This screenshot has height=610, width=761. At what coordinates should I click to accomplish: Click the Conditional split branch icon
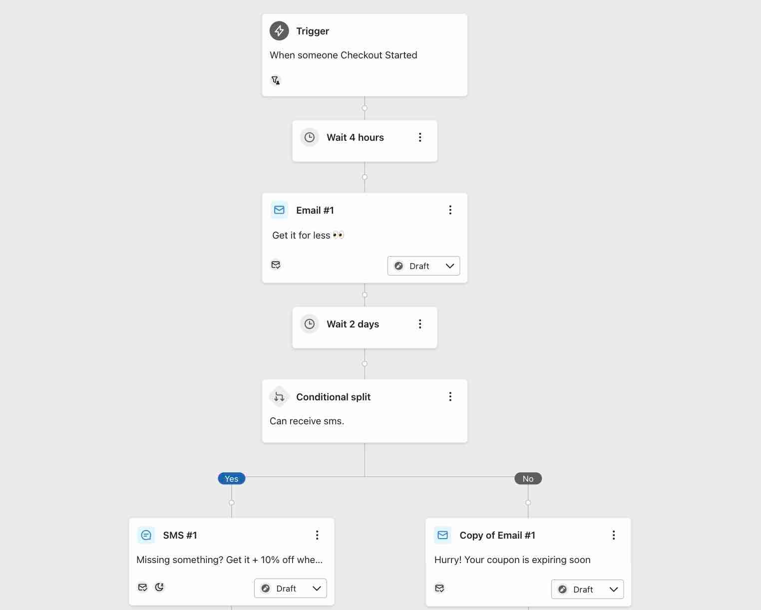[279, 397]
